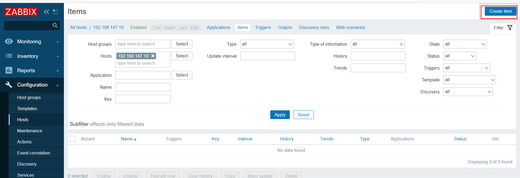
Task: Click the SNMP availability indicator
Action: [170, 28]
